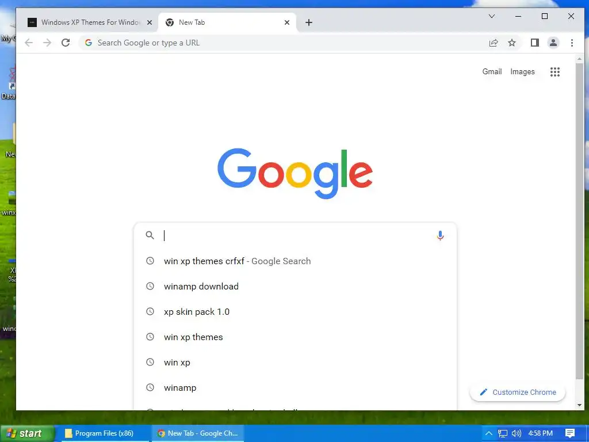Expand the tab search chevron
The width and height of the screenshot is (589, 442).
(x=492, y=16)
